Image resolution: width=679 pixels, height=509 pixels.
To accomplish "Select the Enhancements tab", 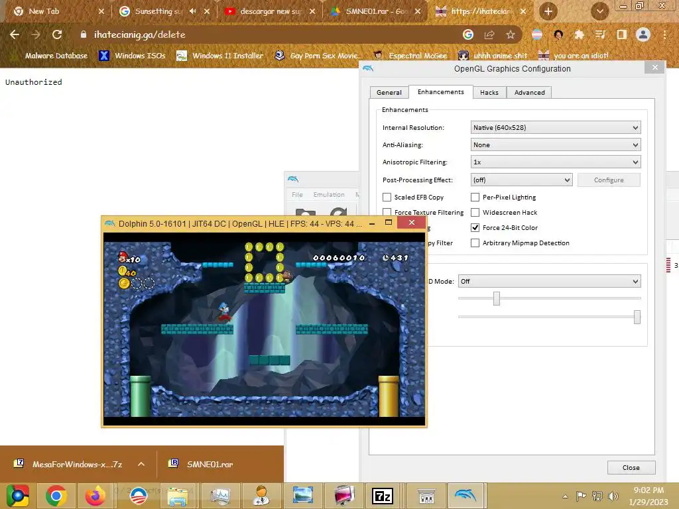I will 440,91.
